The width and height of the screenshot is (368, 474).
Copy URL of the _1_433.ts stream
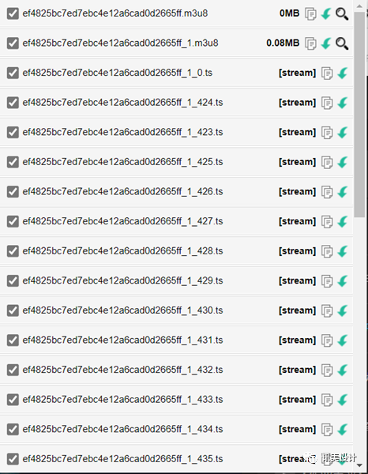click(x=327, y=400)
